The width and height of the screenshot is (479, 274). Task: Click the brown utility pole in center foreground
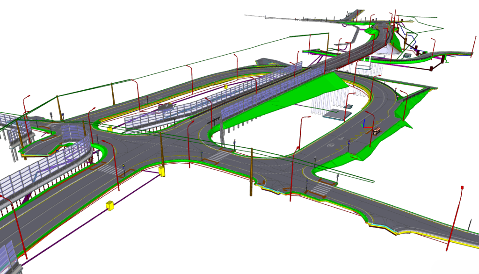pyautogui.click(x=251, y=173)
